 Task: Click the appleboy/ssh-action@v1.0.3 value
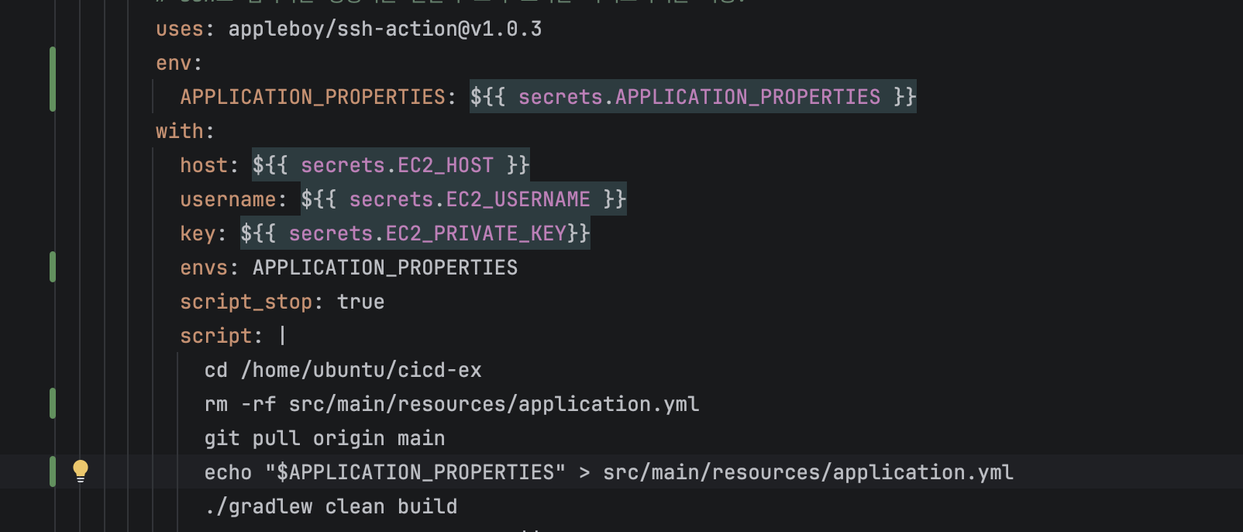coord(385,29)
